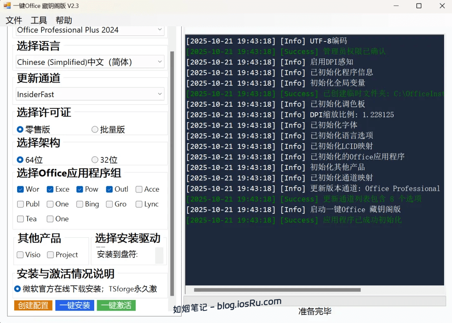Click the green 一键激活 button
The image size is (452, 323).
116,305
